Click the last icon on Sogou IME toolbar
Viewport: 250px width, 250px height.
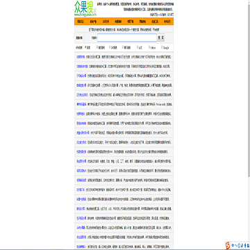pyautogui.click(x=247, y=245)
